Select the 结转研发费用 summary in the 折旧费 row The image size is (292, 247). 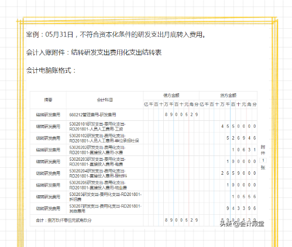click(x=48, y=197)
